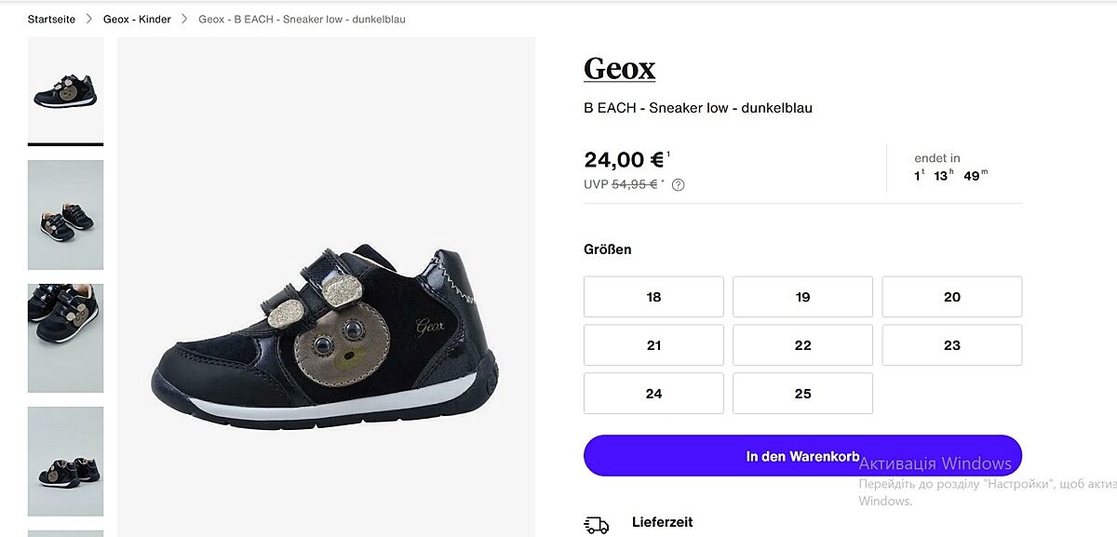Show second thumbnail with shoe pair
This screenshot has width=1117, height=537.
[65, 215]
